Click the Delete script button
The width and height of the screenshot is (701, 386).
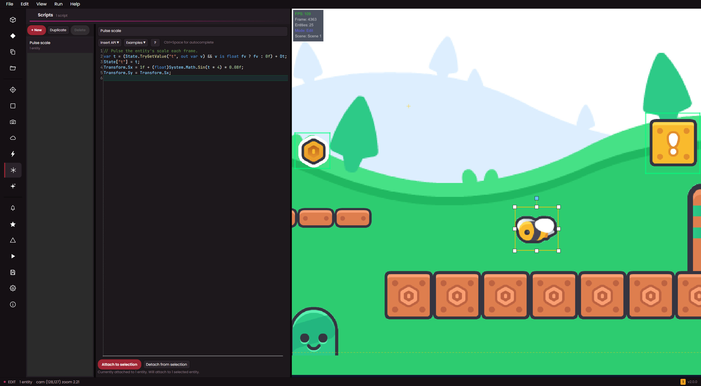(80, 30)
